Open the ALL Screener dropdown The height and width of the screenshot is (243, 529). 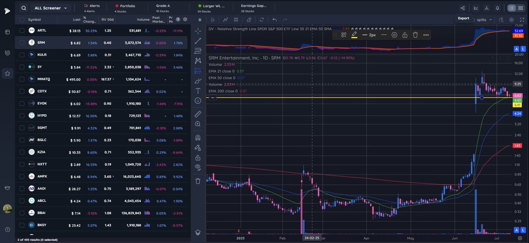tap(50, 8)
